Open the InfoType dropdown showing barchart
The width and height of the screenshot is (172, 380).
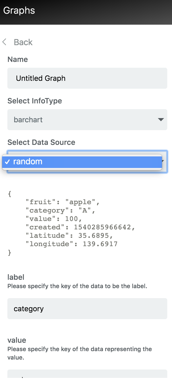(x=87, y=120)
